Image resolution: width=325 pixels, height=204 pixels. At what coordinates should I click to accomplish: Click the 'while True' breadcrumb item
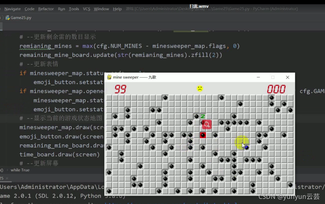(x=20, y=170)
